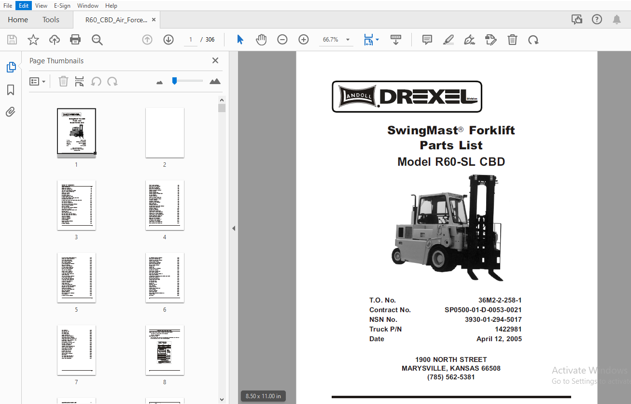Delete the page with the trash icon
The width and height of the screenshot is (631, 404).
click(512, 40)
